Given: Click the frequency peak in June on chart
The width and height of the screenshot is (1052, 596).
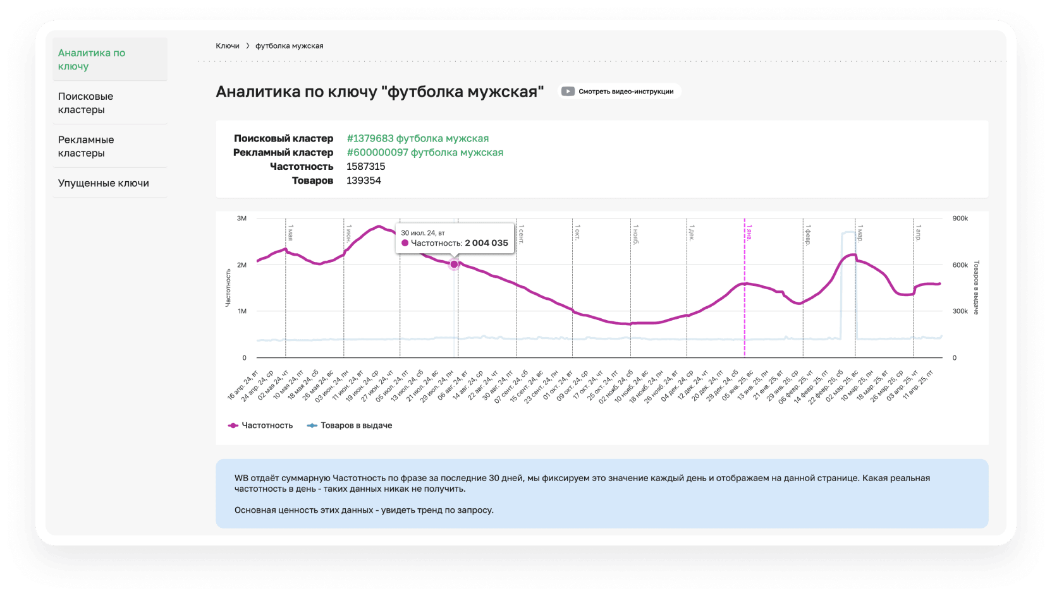Looking at the screenshot, I should coord(379,226).
